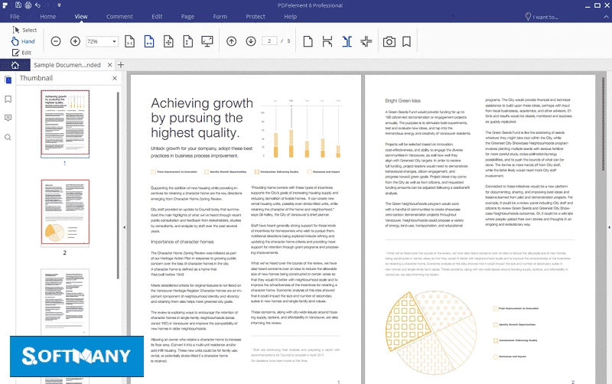Open the Bookmarks panel in the left sidebar
Screen dimensions: 612x384
click(8, 99)
